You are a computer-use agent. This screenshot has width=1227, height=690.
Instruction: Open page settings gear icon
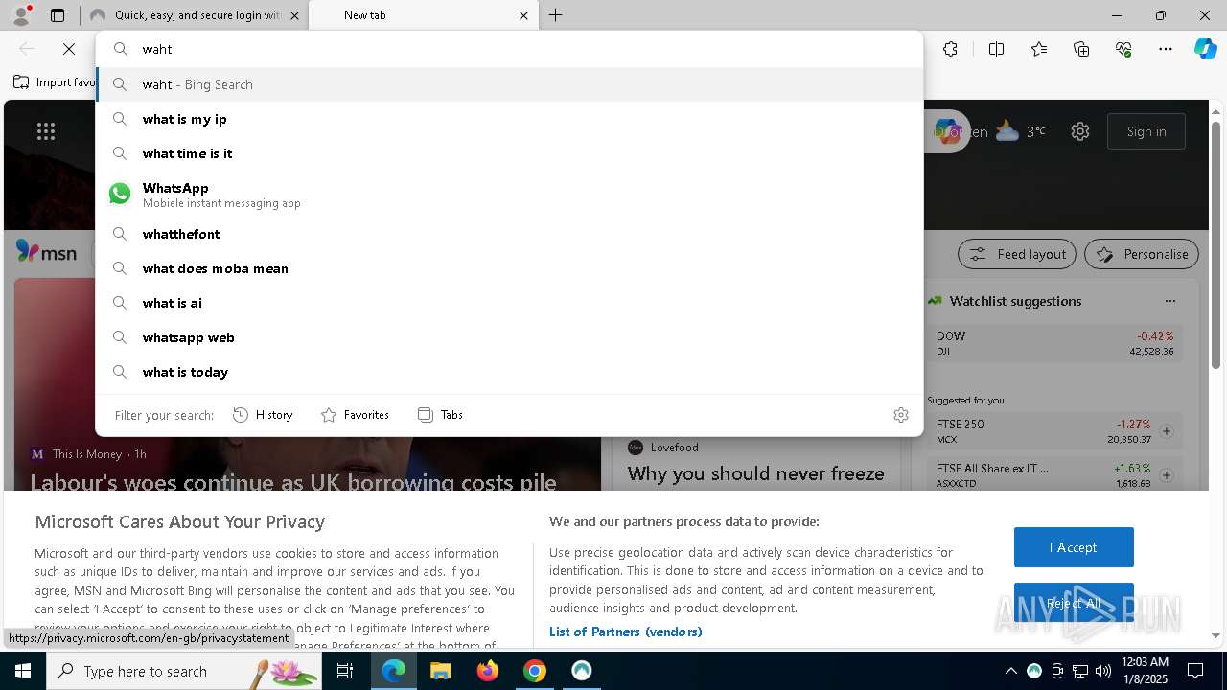[x=1080, y=131]
